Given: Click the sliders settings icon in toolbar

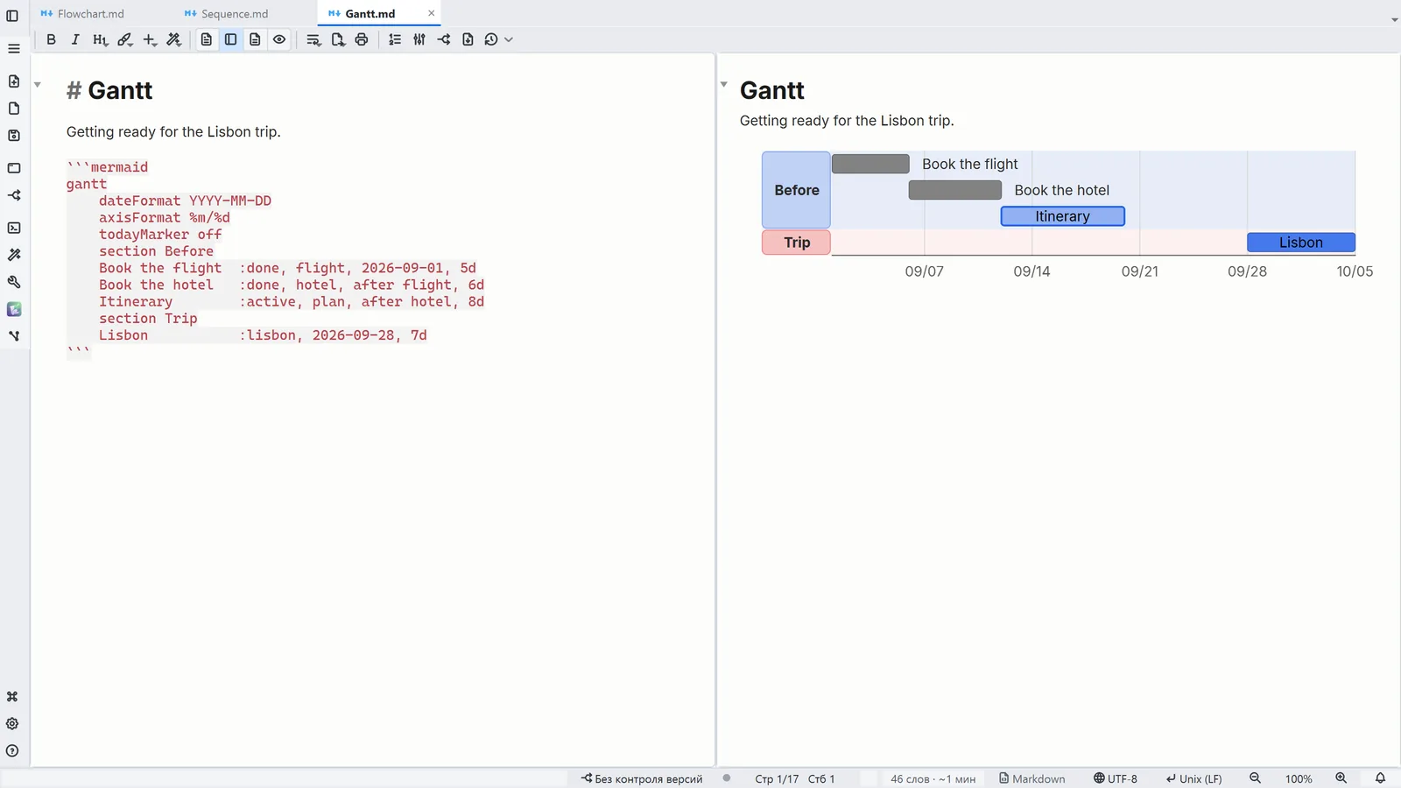Looking at the screenshot, I should click(x=419, y=39).
